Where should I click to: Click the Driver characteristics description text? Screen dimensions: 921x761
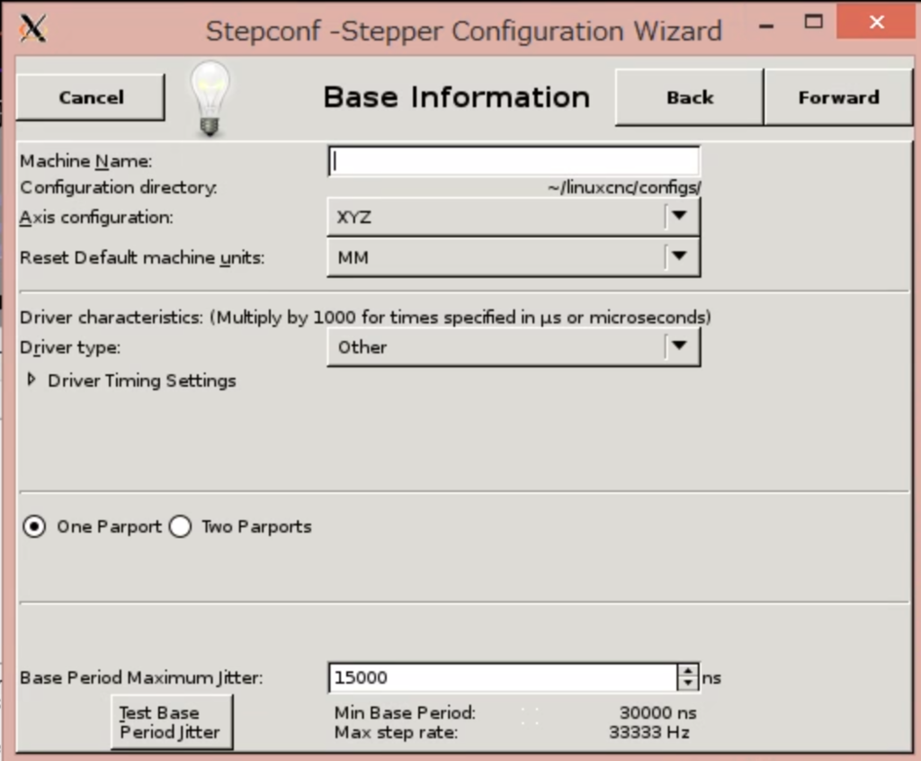coord(365,318)
